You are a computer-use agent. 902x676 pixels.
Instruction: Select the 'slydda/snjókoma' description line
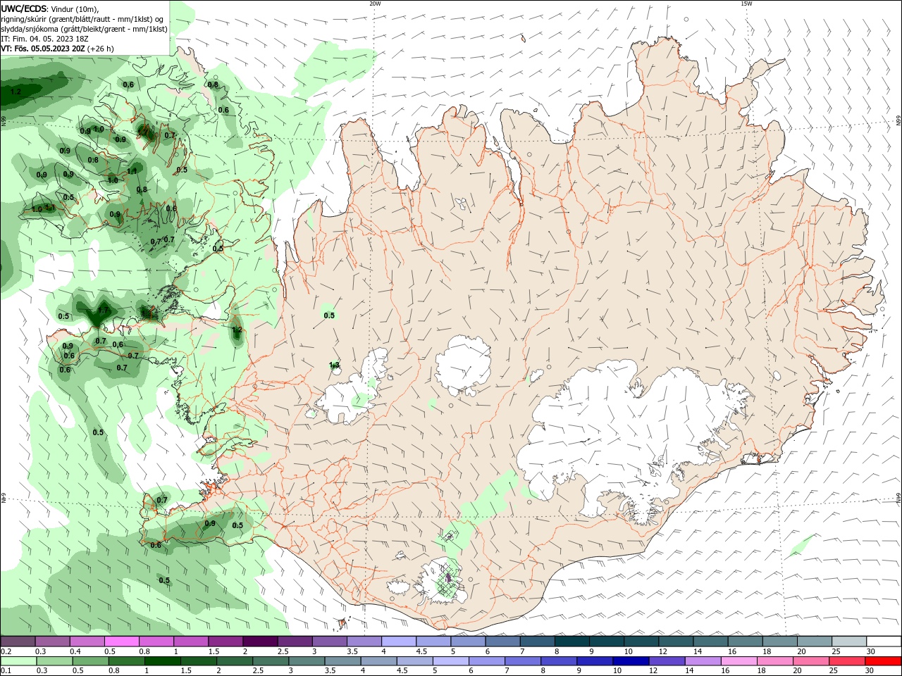84,29
